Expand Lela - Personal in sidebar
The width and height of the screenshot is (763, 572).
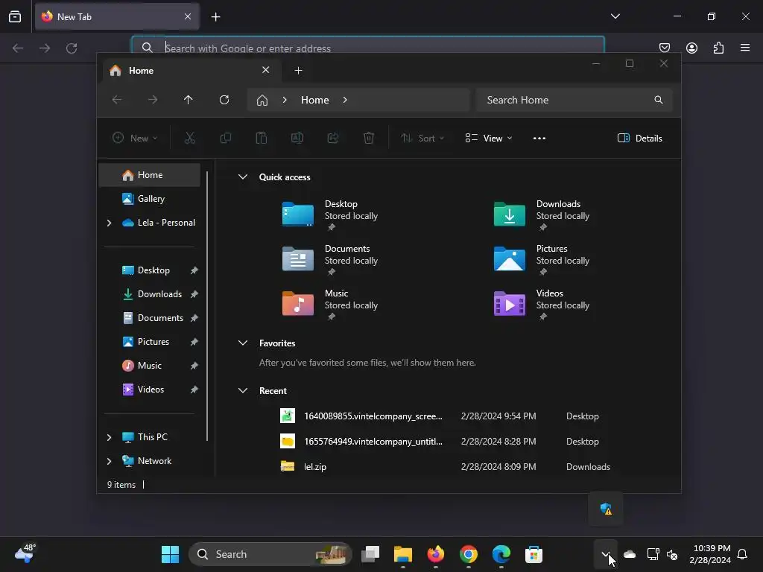coord(109,223)
